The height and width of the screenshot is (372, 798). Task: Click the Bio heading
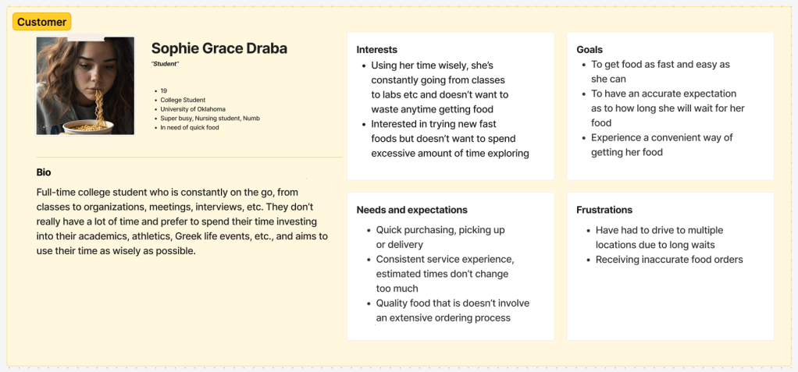click(x=44, y=172)
